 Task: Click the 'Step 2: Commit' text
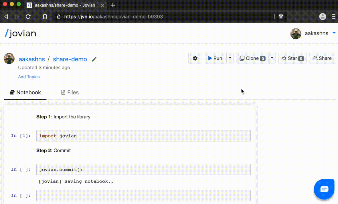[54, 150]
